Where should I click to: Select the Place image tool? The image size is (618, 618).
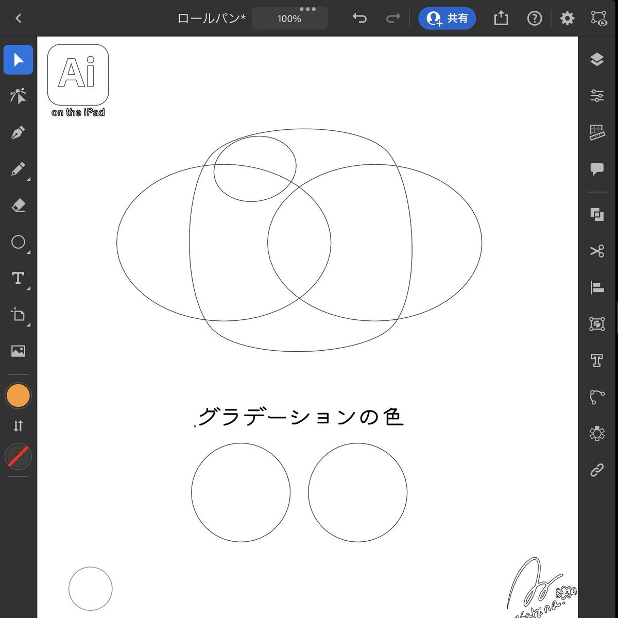tap(19, 351)
